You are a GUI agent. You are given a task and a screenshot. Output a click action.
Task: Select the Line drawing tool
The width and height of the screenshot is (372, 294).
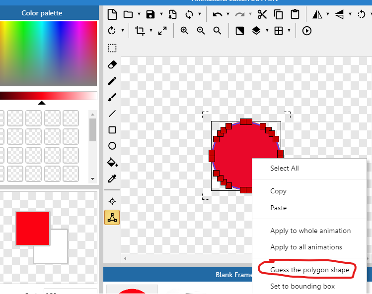click(112, 114)
